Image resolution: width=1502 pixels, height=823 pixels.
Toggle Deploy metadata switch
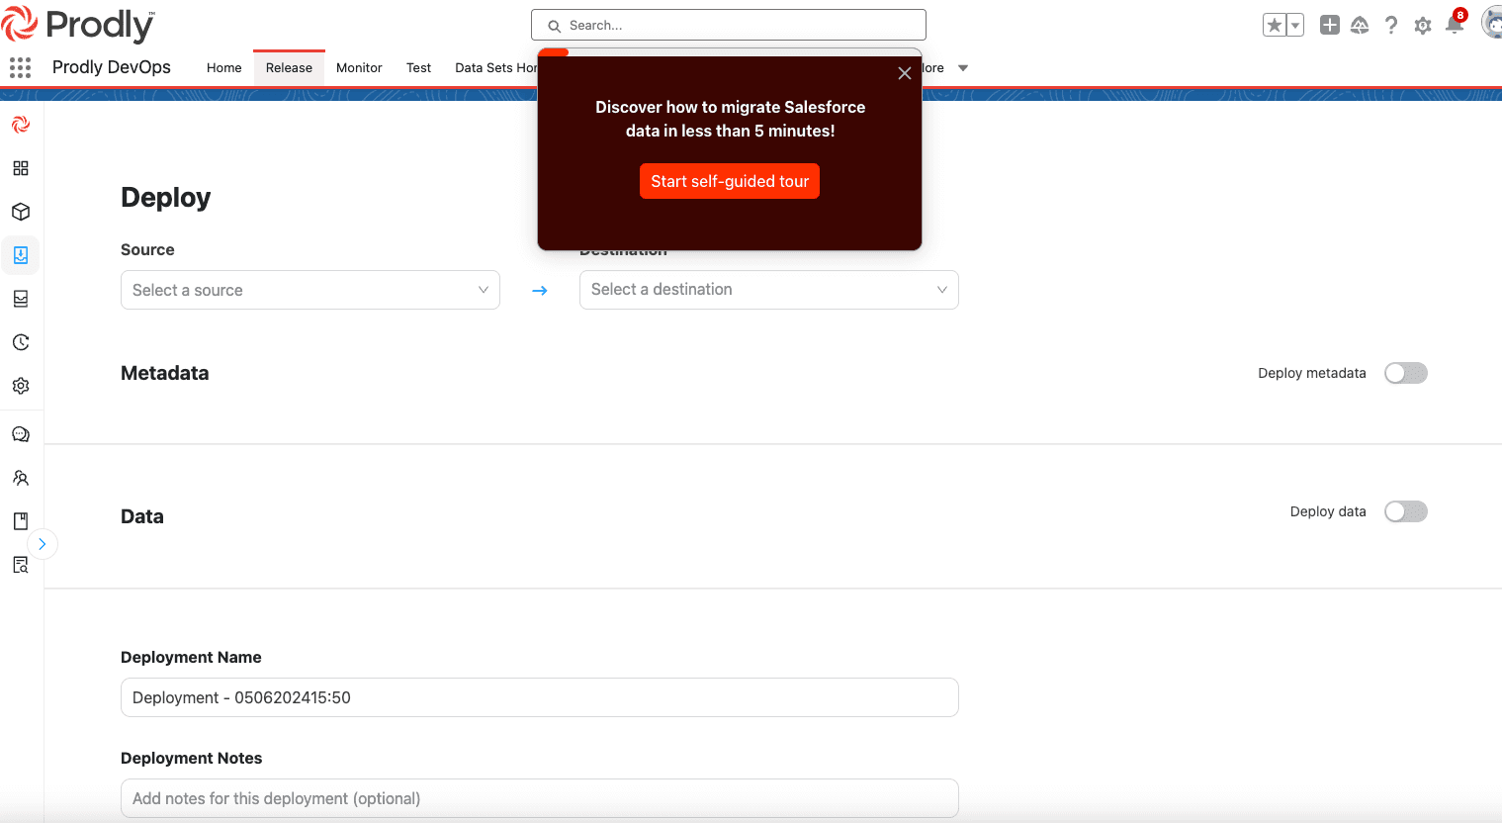1405,373
